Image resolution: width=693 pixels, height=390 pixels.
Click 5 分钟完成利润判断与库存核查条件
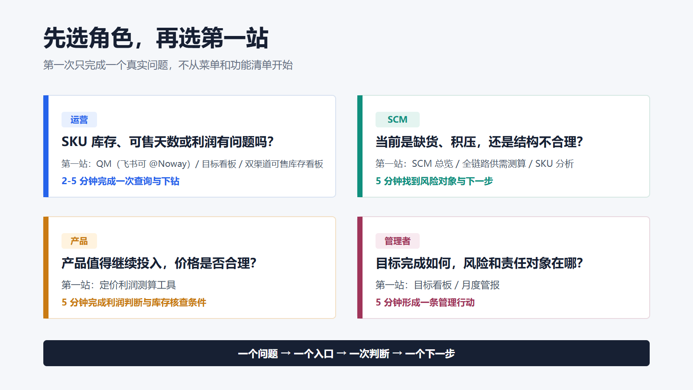click(x=134, y=302)
